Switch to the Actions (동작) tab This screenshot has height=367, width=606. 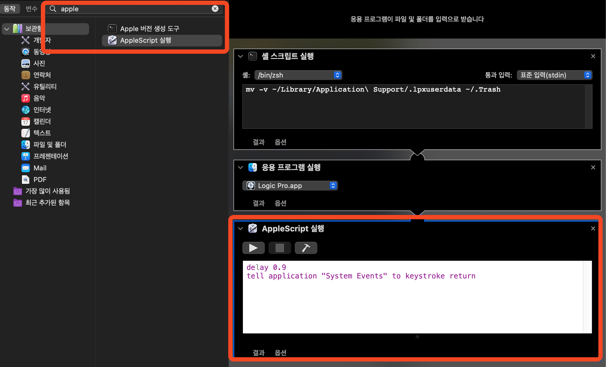point(10,9)
